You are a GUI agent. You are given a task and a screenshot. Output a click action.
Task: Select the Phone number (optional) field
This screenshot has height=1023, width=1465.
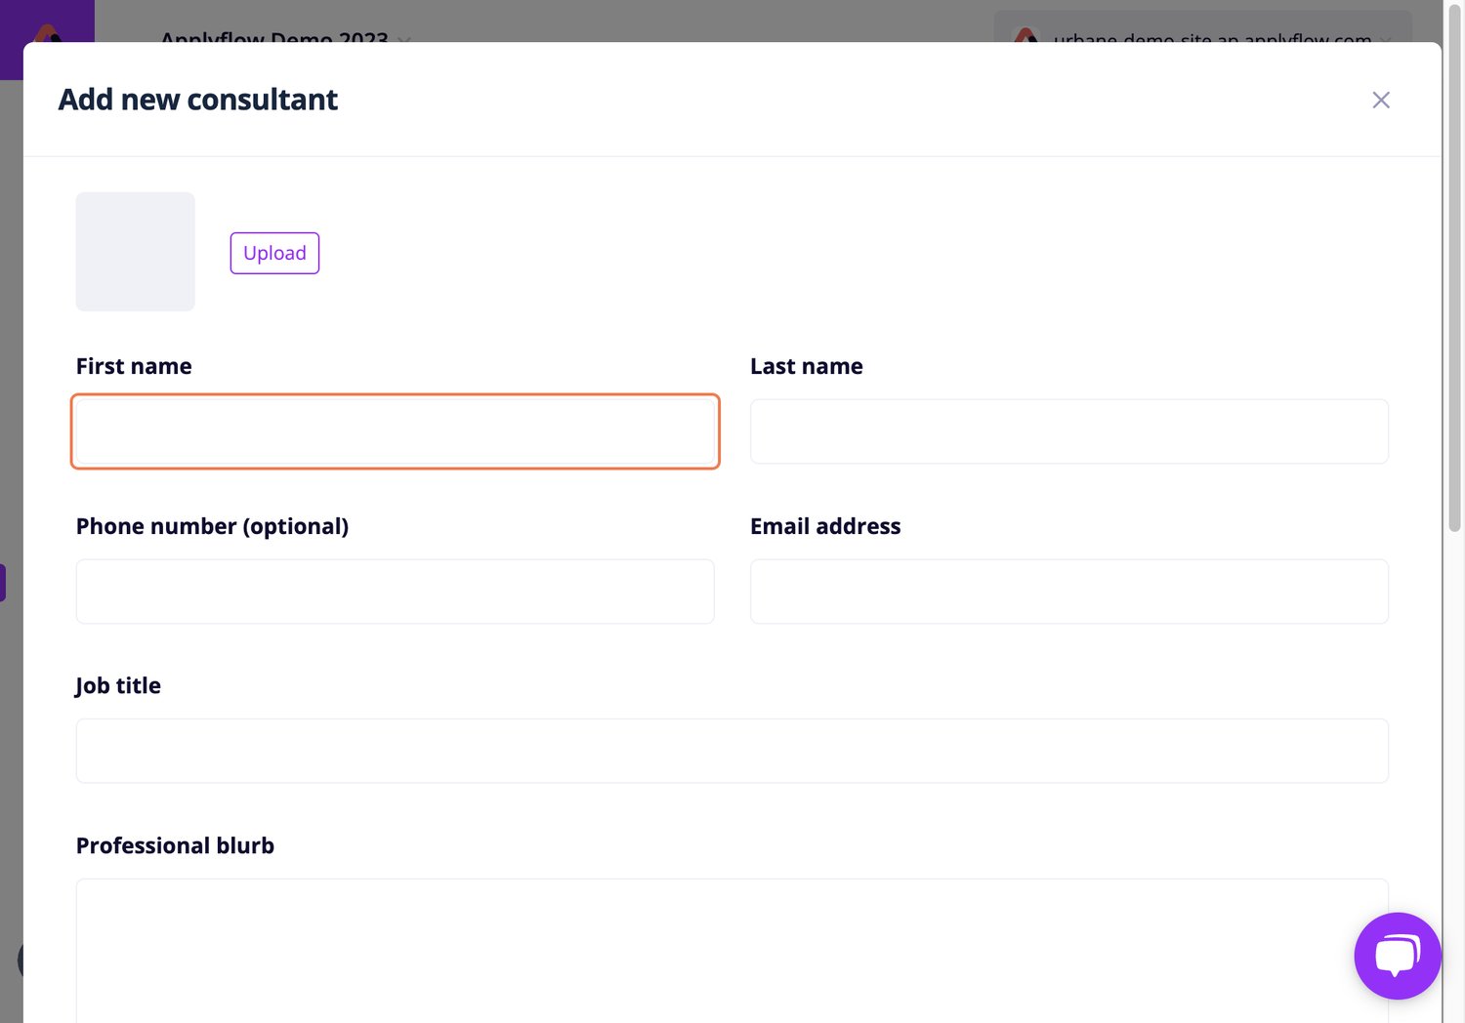[396, 592]
